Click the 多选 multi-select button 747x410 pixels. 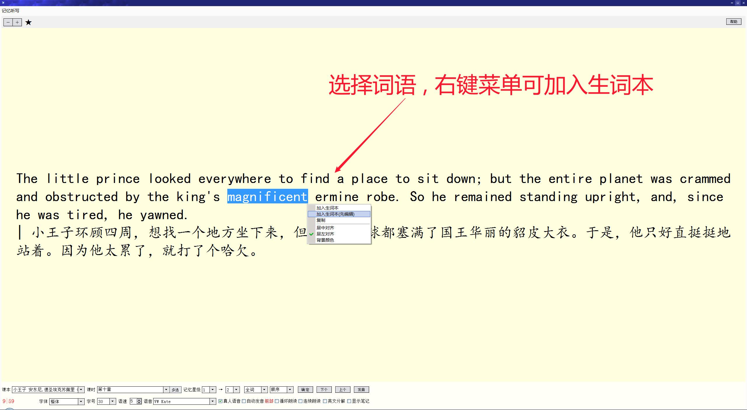tap(175, 390)
